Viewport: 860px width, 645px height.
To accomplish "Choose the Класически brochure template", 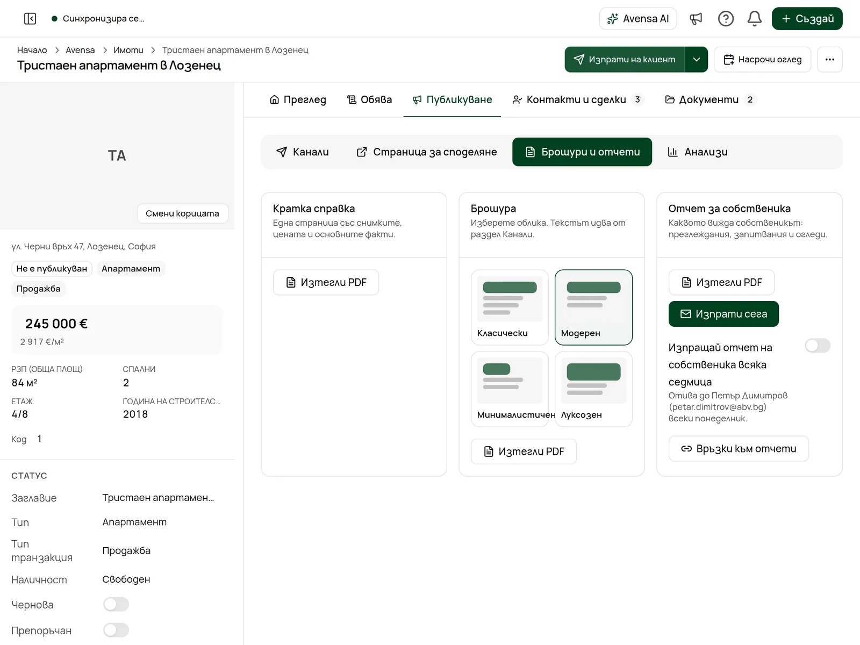I will click(x=510, y=307).
